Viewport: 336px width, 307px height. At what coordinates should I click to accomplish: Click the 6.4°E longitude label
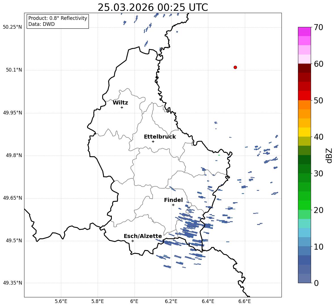pos(208,302)
